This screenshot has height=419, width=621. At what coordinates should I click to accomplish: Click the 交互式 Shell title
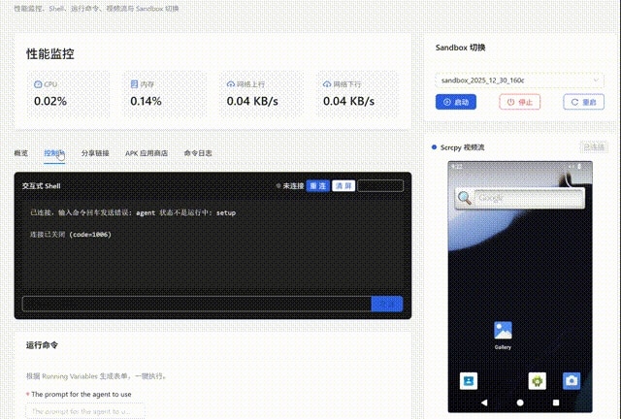(x=41, y=186)
